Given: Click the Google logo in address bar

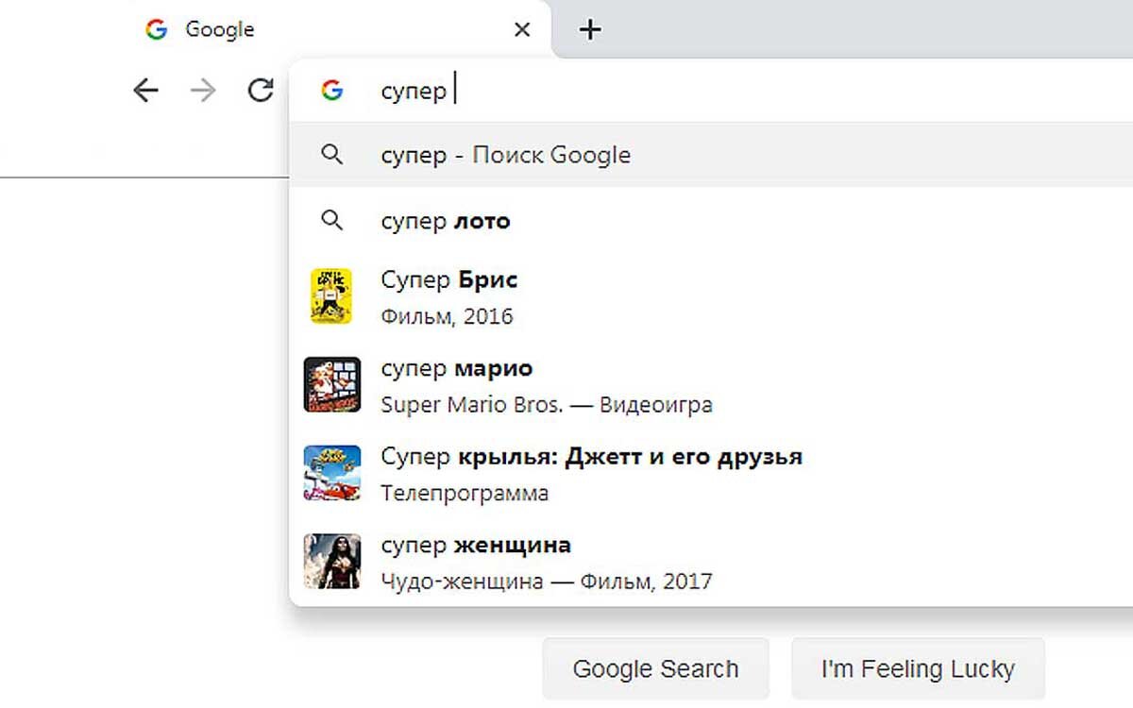Looking at the screenshot, I should coord(331,91).
